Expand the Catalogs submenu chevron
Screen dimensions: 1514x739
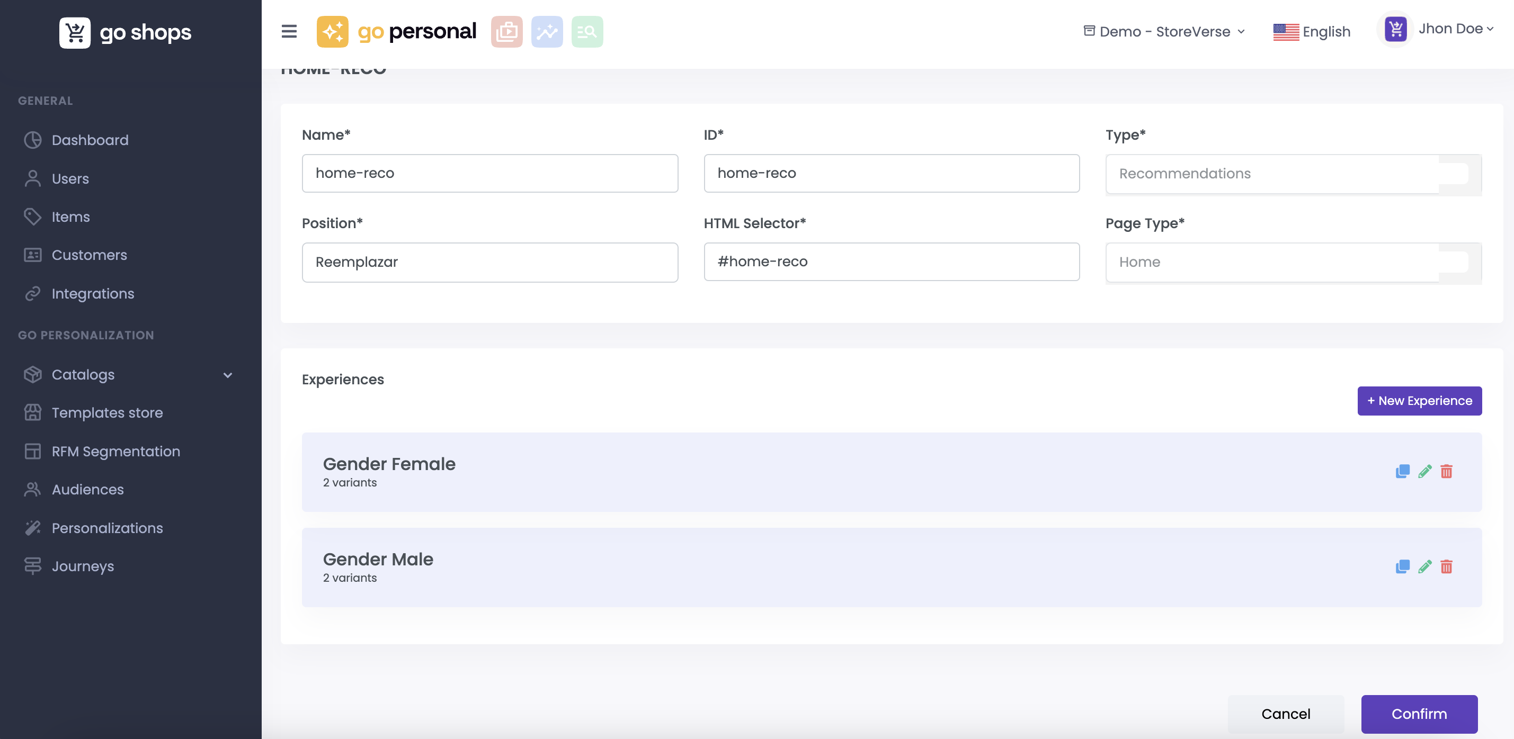click(228, 375)
